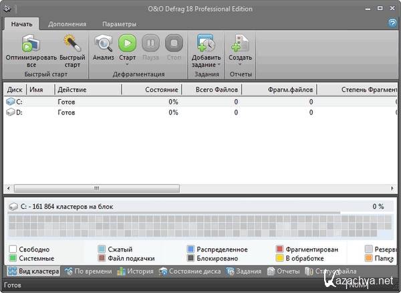Run Анализ with the magnifier icon
401x293 pixels.
click(x=104, y=44)
